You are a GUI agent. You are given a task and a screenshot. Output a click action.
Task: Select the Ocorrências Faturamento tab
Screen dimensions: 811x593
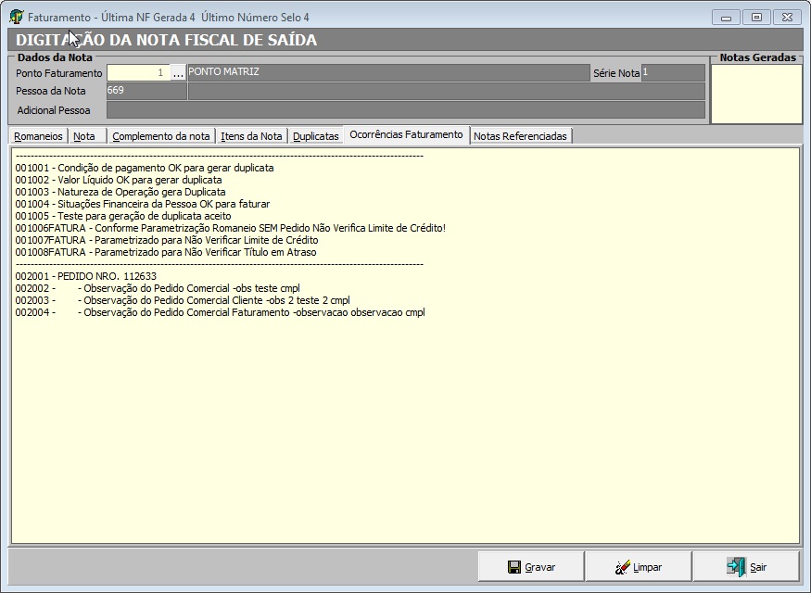tap(406, 135)
